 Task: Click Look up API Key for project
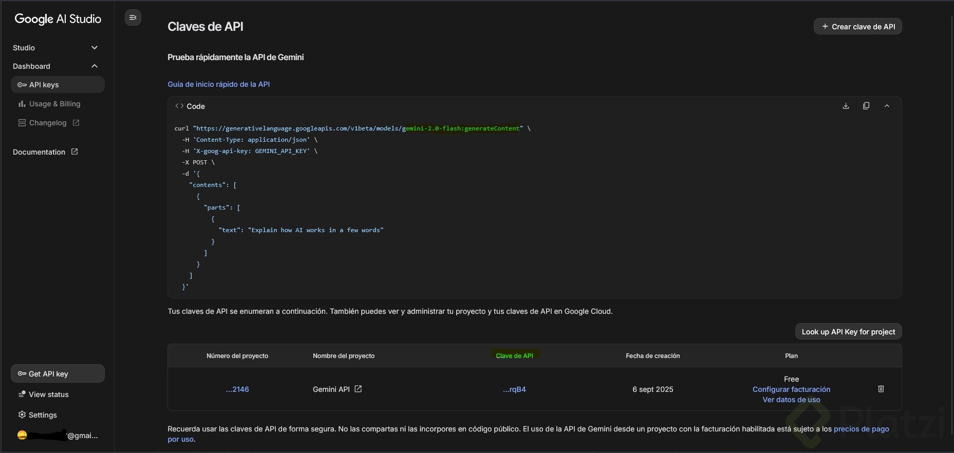click(x=849, y=332)
